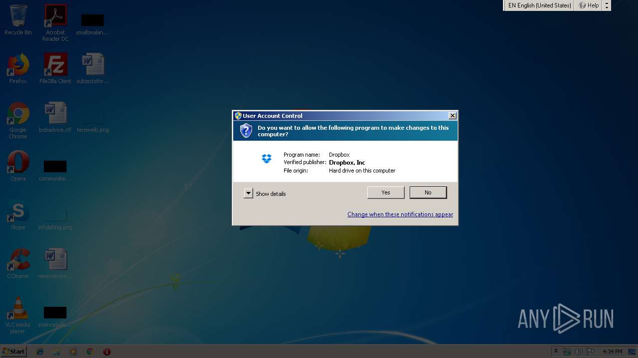Select the bobadvice.rtf file icon

[x=55, y=117]
